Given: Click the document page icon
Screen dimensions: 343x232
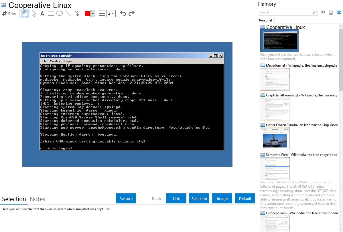Looking at the screenshot, I should [331, 12].
